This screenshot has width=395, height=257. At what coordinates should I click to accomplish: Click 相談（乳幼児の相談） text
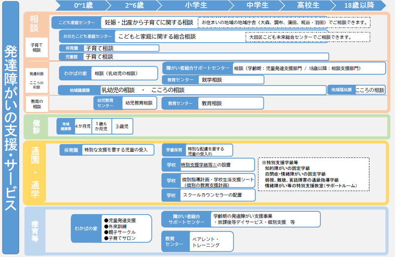coord(116,74)
